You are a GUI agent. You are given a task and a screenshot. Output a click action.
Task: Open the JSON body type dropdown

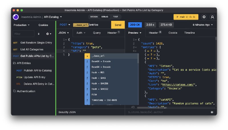(64, 33)
